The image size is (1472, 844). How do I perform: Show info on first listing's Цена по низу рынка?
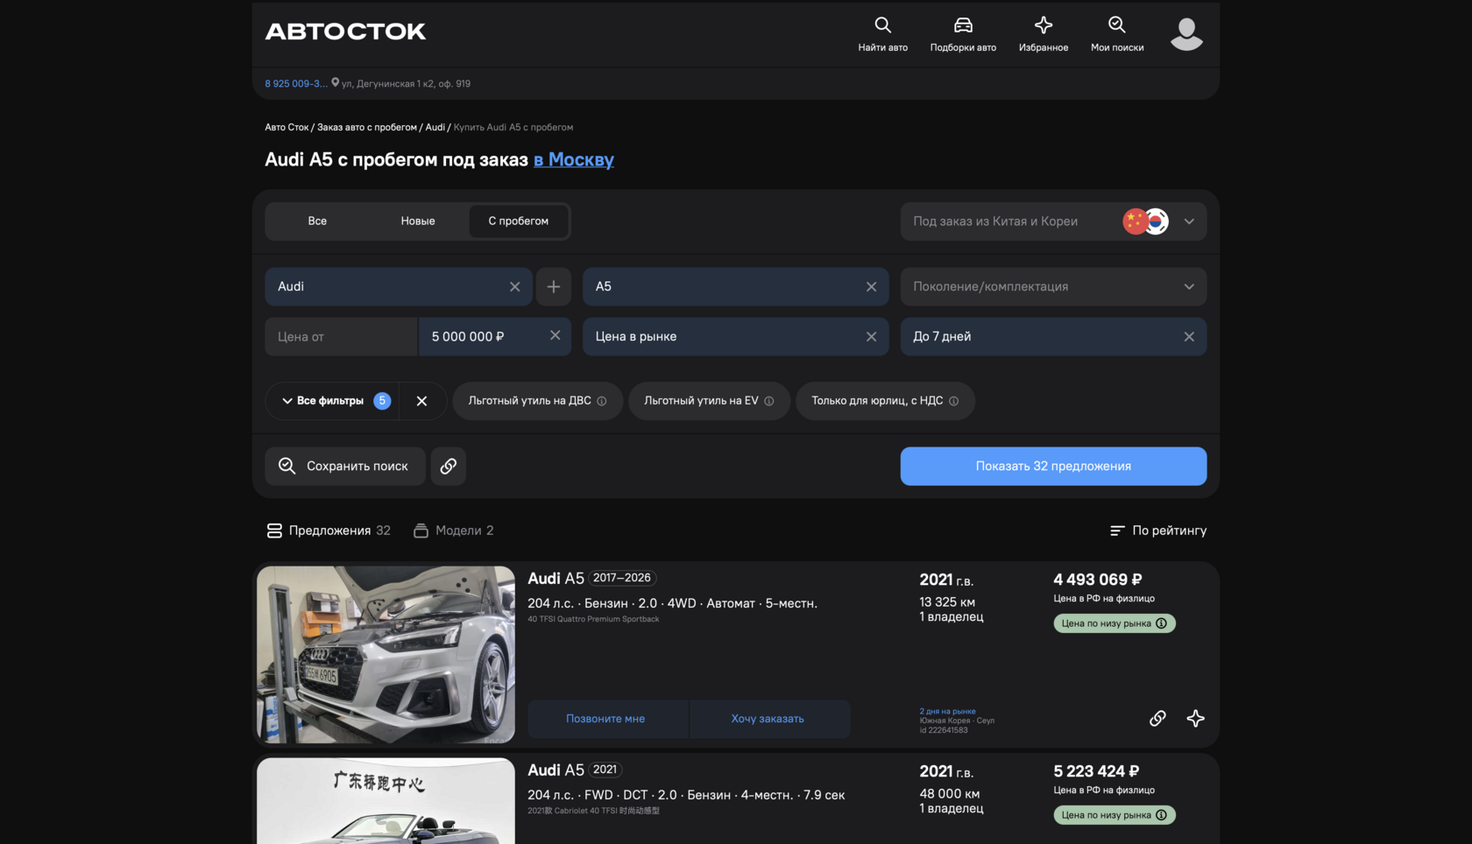1162,623
